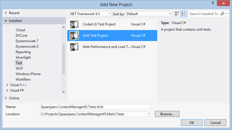The width and height of the screenshot is (232, 130).
Task: Click the category tree vertical scrollbar
Action: pos(64,58)
